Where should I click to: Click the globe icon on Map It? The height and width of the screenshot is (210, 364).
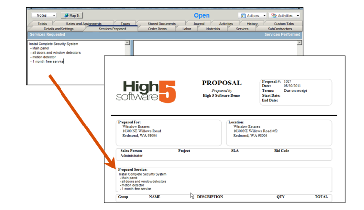pos(66,15)
